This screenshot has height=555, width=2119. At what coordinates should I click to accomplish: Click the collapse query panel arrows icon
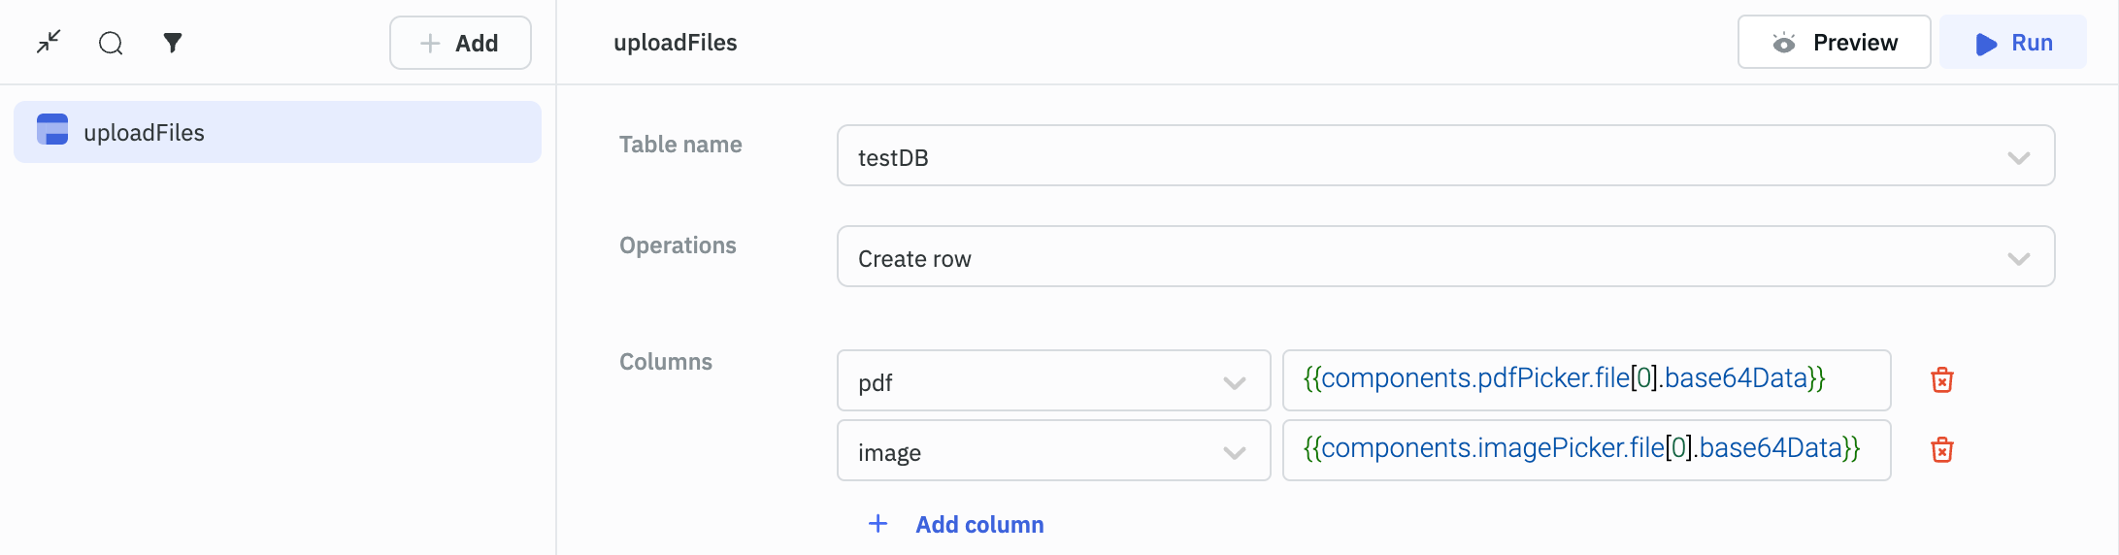49,43
